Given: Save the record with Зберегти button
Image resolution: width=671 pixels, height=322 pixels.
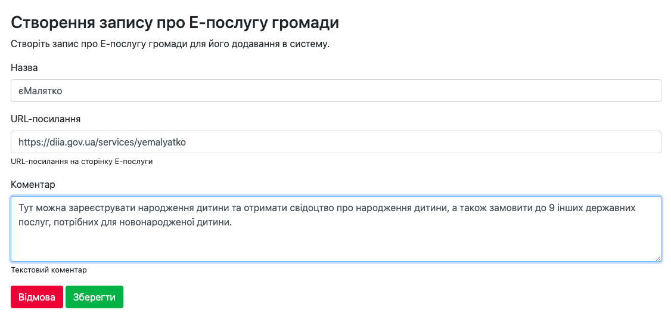Looking at the screenshot, I should (x=94, y=297).
